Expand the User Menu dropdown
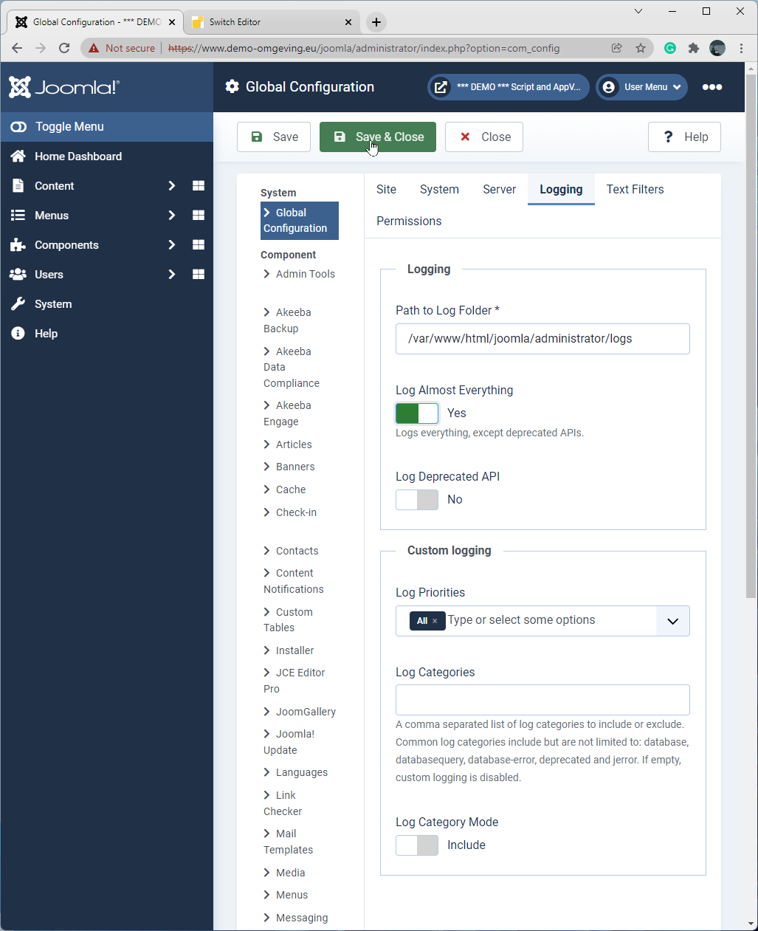This screenshot has width=758, height=931. (642, 87)
